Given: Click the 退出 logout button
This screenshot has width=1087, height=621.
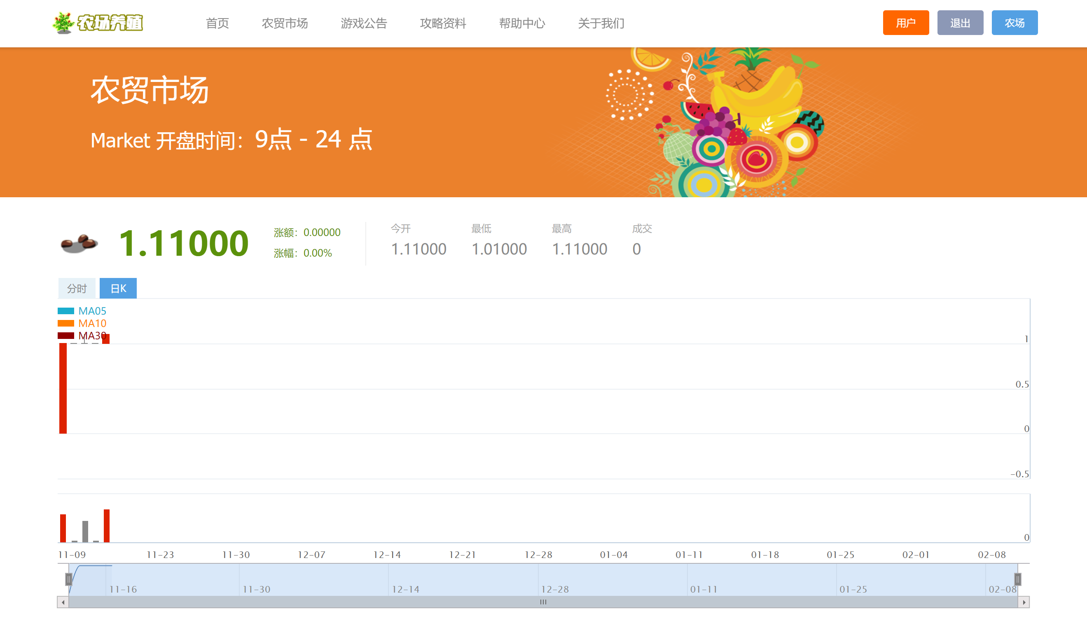Looking at the screenshot, I should 959,22.
